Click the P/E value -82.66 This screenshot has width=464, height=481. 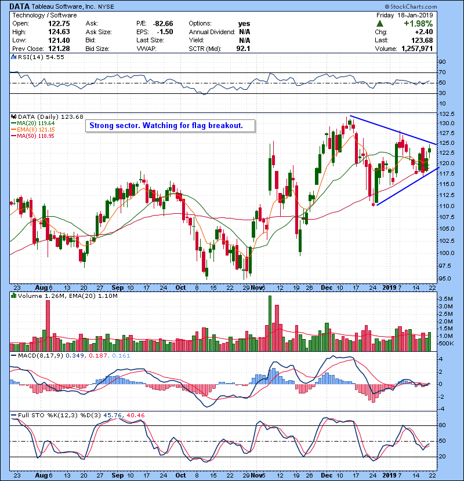coord(164,24)
